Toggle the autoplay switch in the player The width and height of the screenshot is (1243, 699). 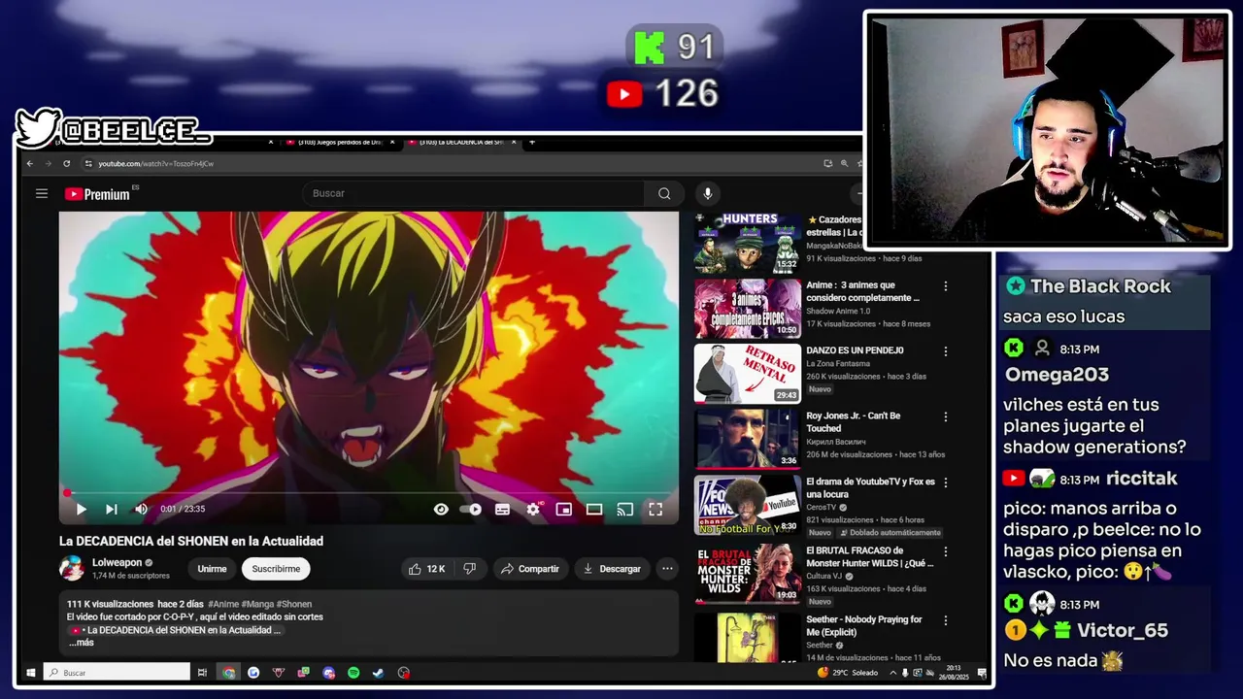471,509
